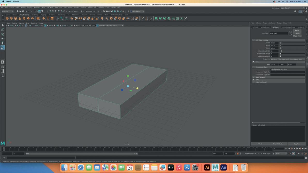Open the ACES color space dropdown
The image size is (308, 173).
111,26
